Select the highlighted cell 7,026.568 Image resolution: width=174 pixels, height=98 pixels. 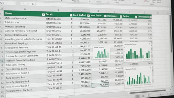tap(100, 85)
